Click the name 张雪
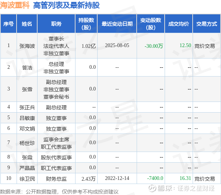221x195 pixels. (27, 89)
